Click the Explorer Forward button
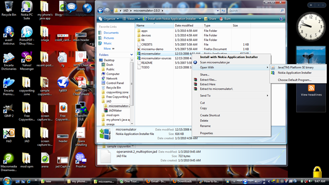 (107, 10)
